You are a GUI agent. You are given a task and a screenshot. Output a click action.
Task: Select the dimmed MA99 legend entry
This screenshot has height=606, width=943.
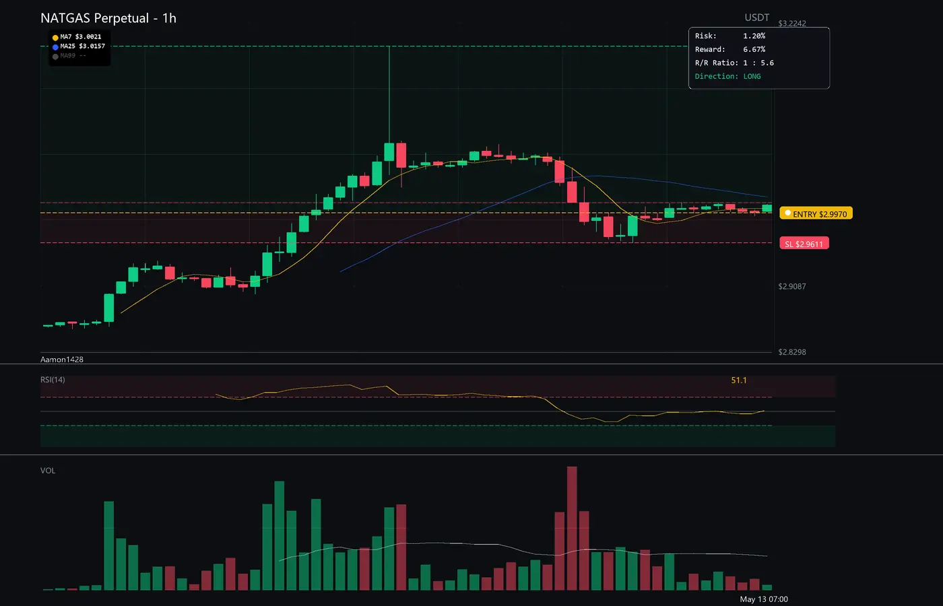pyautogui.click(x=69, y=56)
